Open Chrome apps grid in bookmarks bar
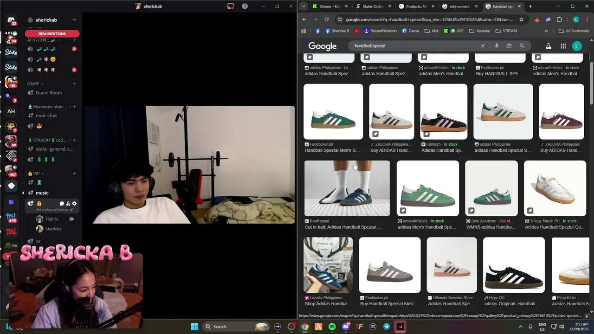Viewport: 594px width, 334px height. tap(303, 31)
